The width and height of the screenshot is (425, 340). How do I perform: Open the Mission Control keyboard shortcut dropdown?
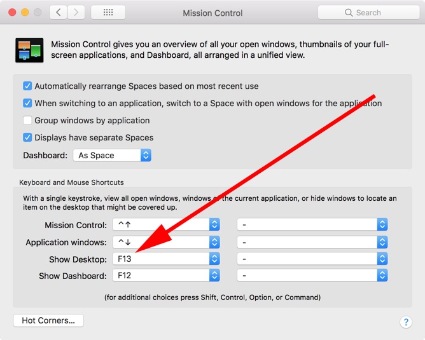coord(166,225)
